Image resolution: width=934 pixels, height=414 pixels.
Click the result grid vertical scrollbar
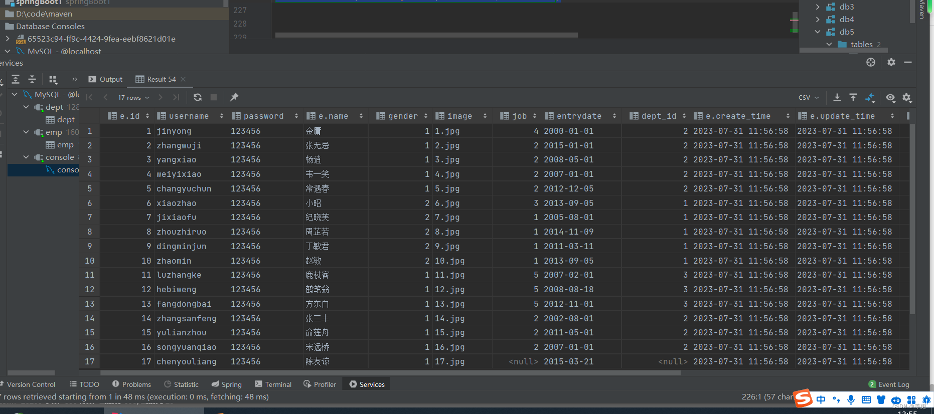click(912, 218)
